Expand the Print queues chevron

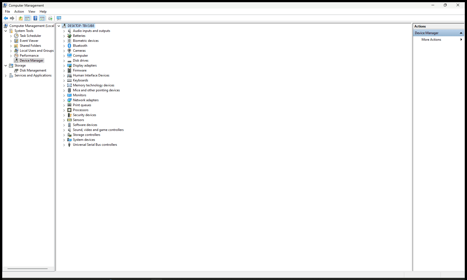click(64, 105)
